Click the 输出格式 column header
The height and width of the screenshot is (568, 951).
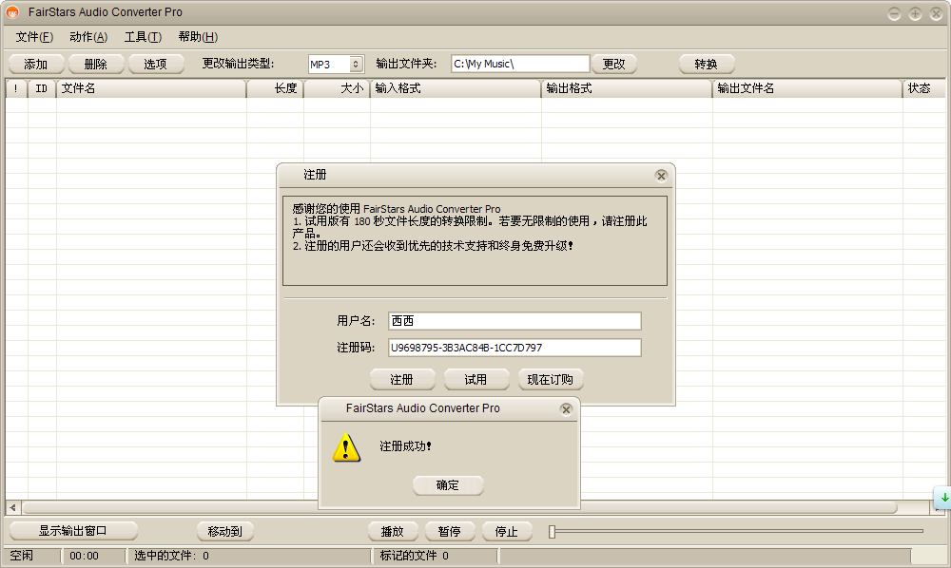tap(627, 88)
